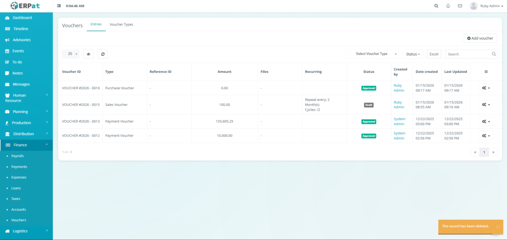Open Payments under Finance
The height and width of the screenshot is (240, 507).
pos(19,167)
